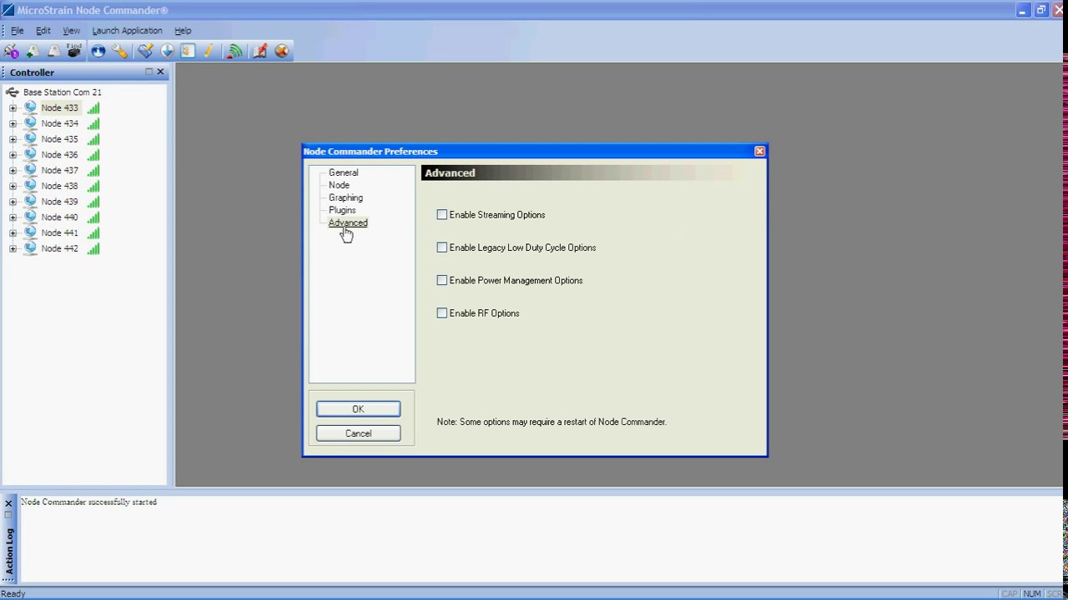The image size is (1068, 600).
Task: Expand Node 439 in the tree
Action: [13, 202]
